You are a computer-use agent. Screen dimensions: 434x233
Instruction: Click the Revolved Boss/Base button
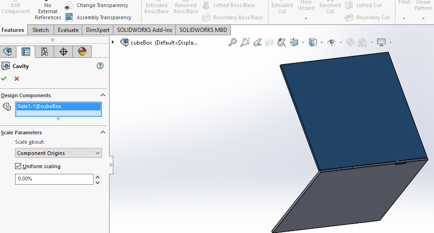185,8
